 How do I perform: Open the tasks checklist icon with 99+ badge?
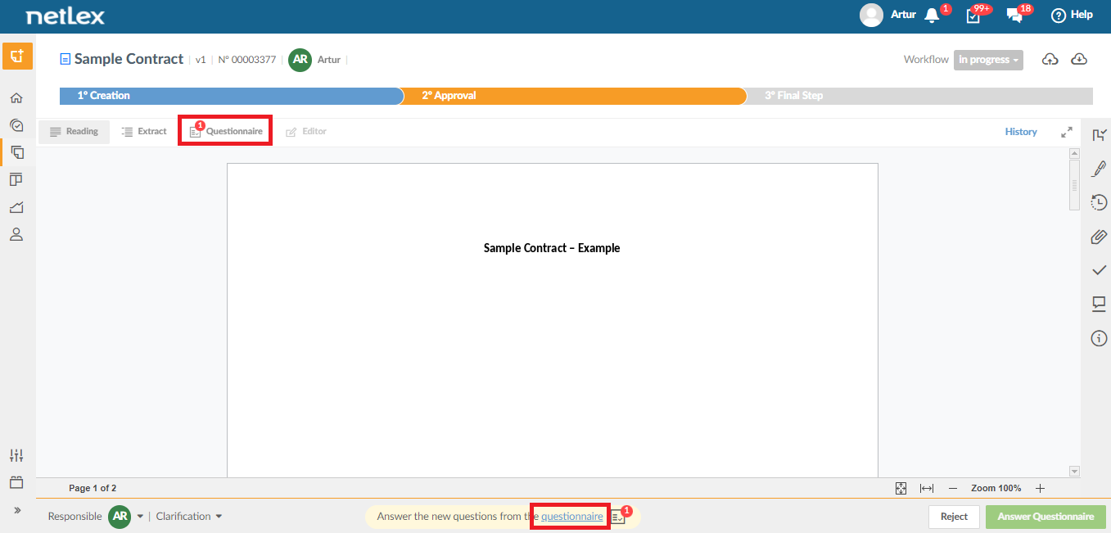973,15
